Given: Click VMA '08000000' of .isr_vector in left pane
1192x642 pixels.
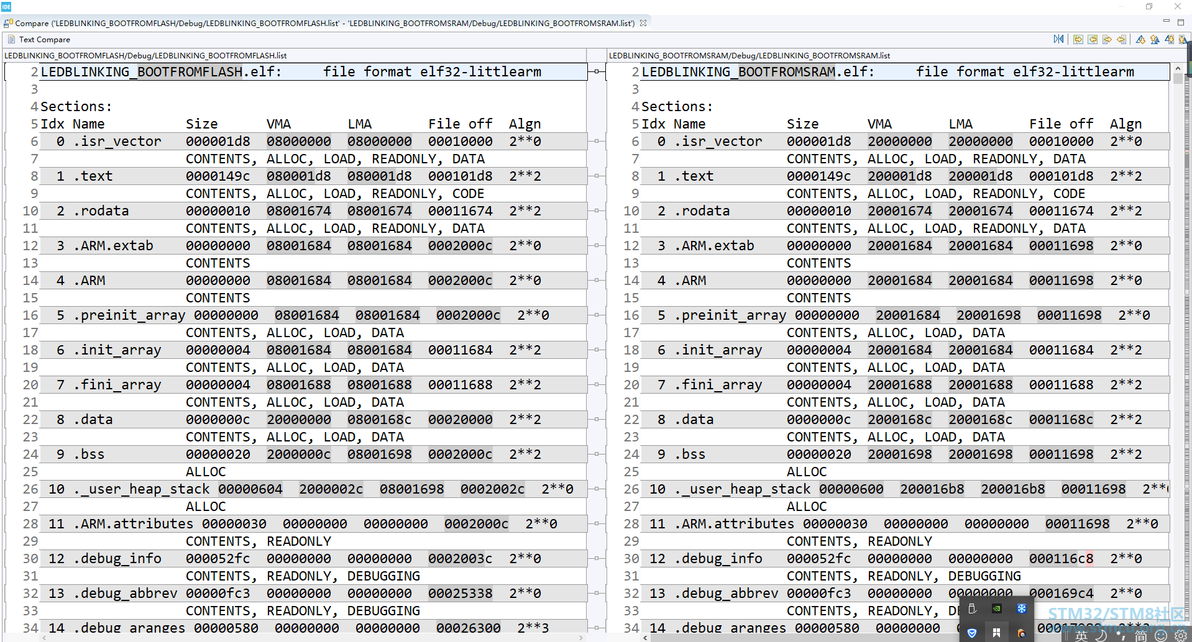Looking at the screenshot, I should pyautogui.click(x=299, y=142).
